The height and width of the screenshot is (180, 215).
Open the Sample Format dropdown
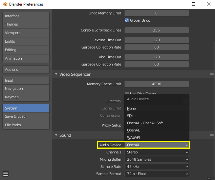pos(157,174)
